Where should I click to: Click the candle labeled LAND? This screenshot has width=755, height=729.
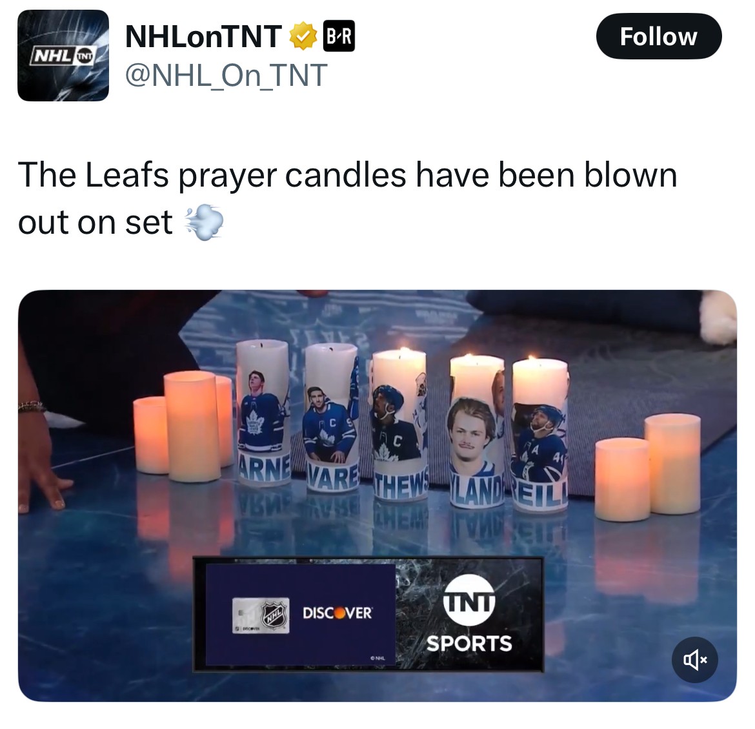tap(477, 432)
